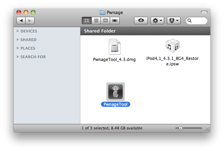The height and width of the screenshot is (151, 224).
Task: Select the PwnageTool_4.3.dmg disk image
Action: pyautogui.click(x=114, y=47)
